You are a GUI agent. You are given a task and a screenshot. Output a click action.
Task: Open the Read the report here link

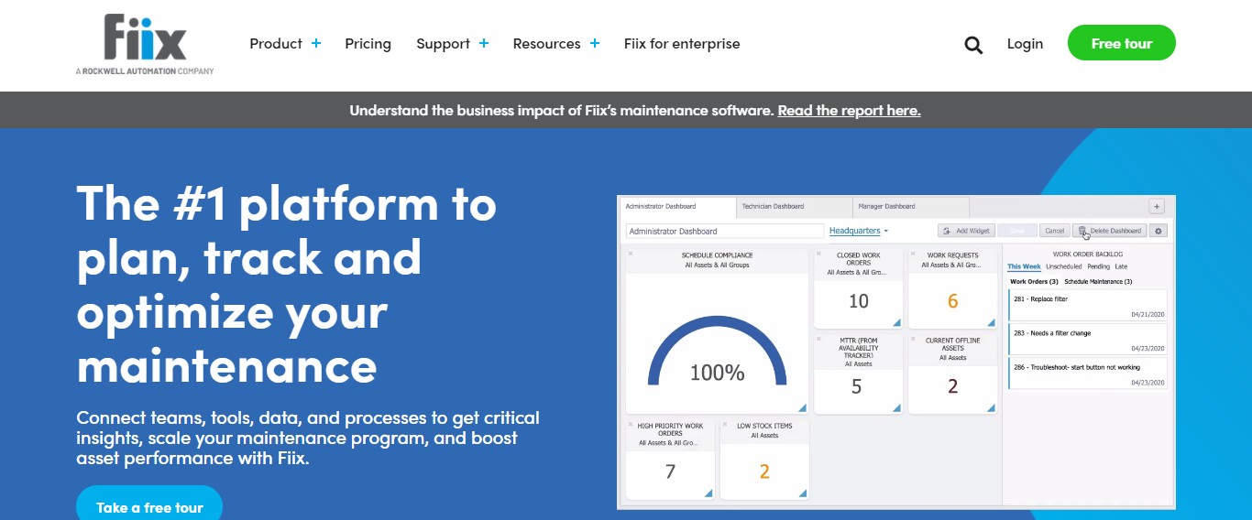coord(849,110)
